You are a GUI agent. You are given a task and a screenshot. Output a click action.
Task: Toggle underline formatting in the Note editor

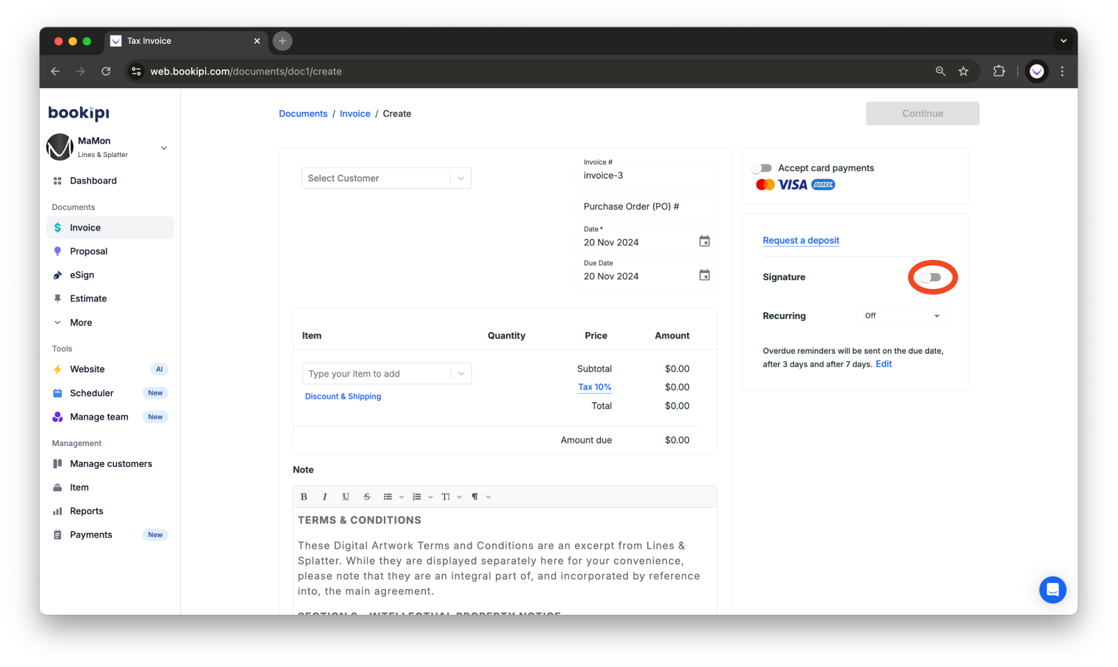pyautogui.click(x=346, y=496)
